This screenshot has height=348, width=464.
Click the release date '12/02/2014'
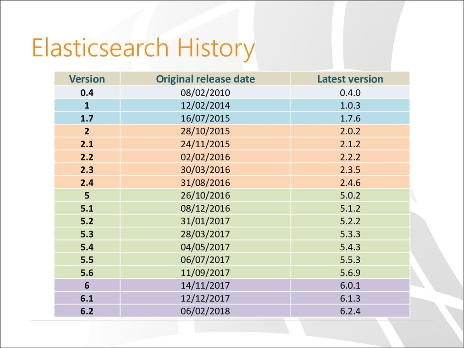pyautogui.click(x=205, y=105)
